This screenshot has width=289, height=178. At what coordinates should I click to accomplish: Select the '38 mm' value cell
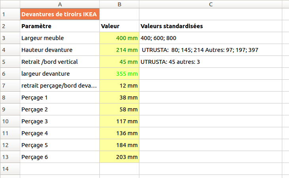(x=119, y=98)
